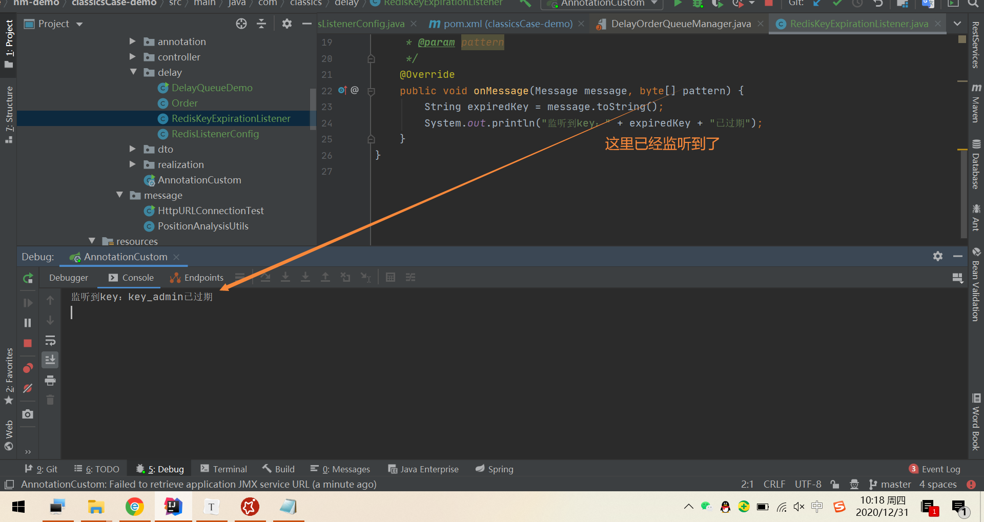Viewport: 984px width, 522px height.
Task: Expand the annotation folder
Action: pyautogui.click(x=133, y=41)
